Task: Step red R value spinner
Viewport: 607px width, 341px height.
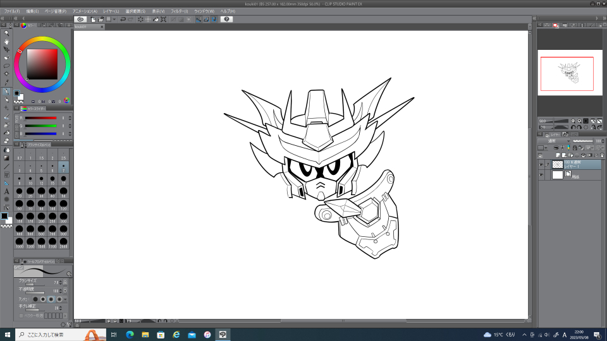Action: 70,118
